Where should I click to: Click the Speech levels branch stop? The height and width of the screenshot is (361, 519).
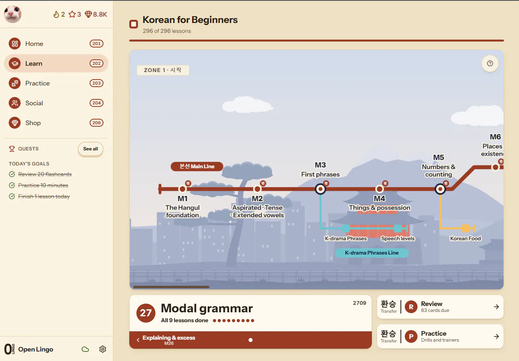(398, 228)
